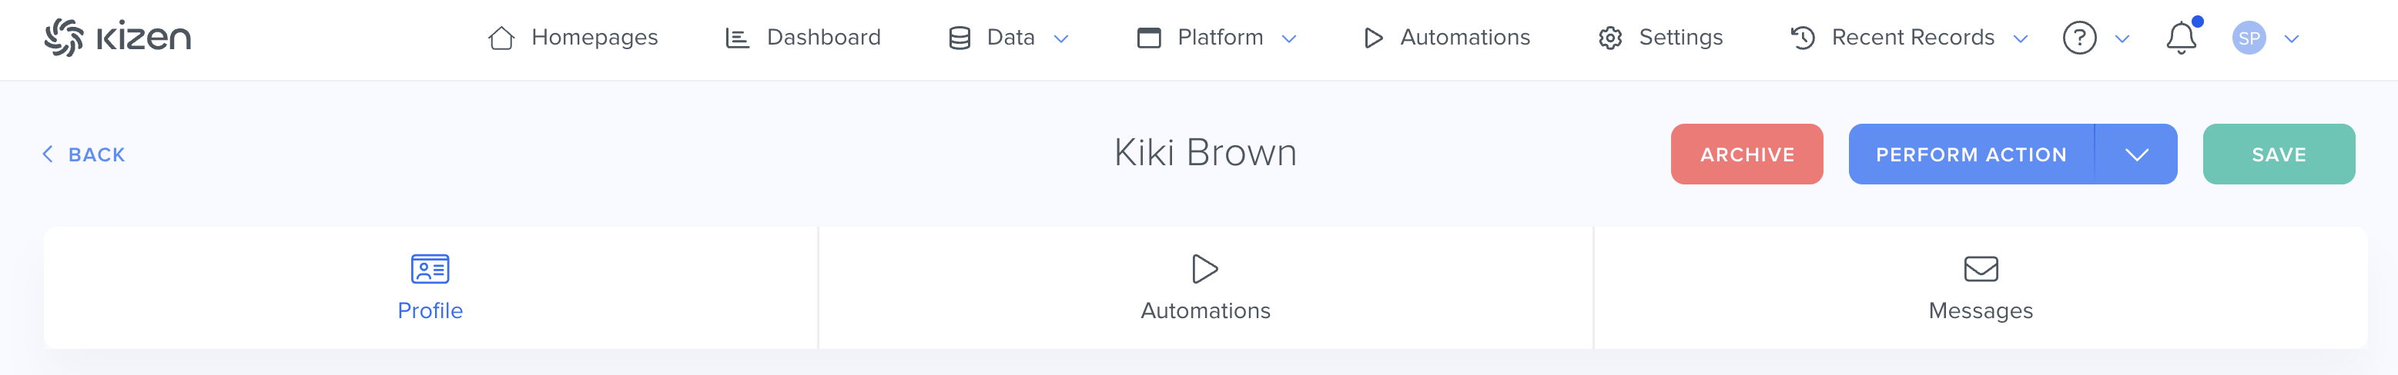This screenshot has width=2398, height=375.
Task: Open Homepages in the navigation
Action: point(594,37)
